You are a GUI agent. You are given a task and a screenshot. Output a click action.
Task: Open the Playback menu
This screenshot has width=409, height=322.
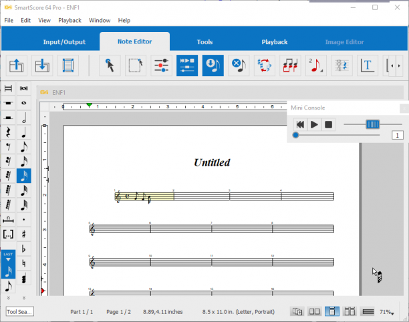(70, 20)
